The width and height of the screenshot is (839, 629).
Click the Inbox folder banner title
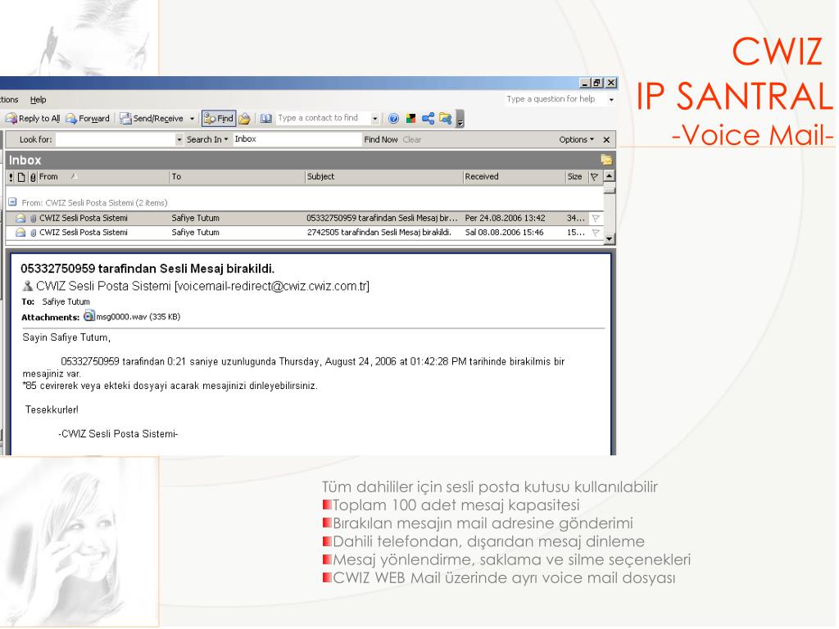pos(25,160)
